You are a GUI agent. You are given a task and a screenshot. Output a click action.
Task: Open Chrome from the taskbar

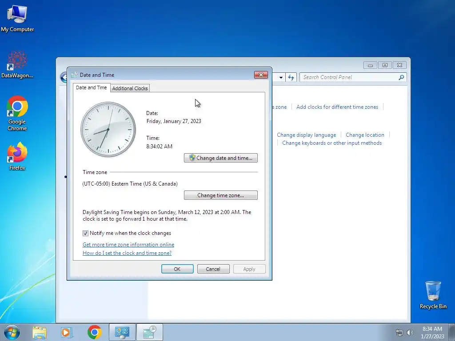click(94, 333)
